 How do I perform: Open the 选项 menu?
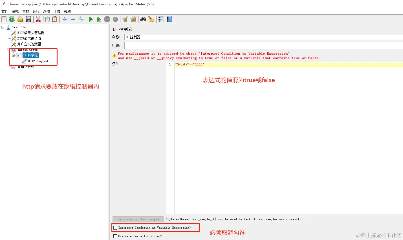(x=47, y=12)
